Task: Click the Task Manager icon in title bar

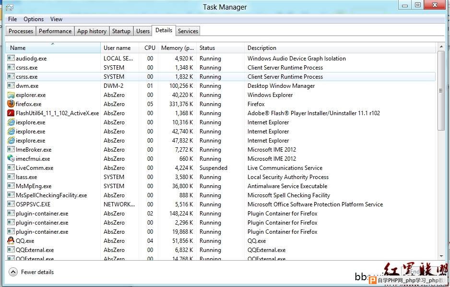Action: pyautogui.click(x=9, y=7)
